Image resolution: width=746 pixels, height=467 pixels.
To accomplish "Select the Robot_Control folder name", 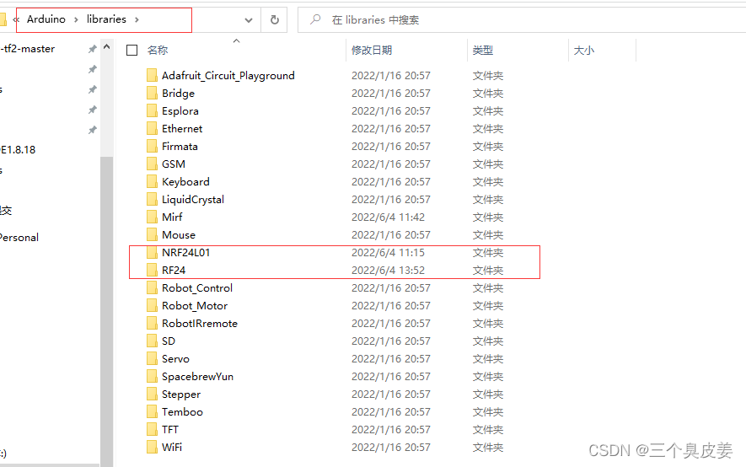I will (197, 287).
